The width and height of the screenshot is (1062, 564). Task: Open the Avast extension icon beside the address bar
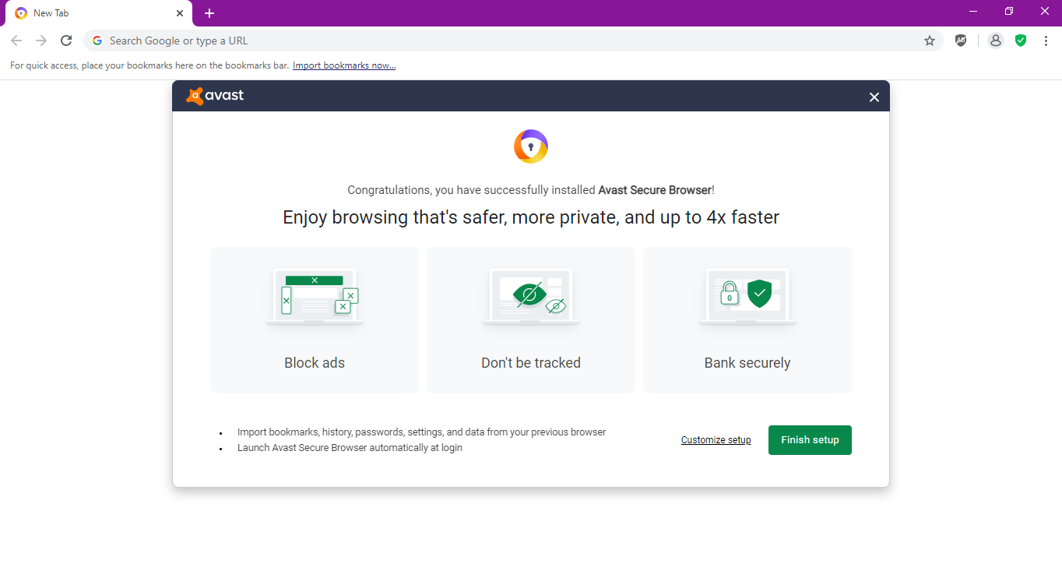pyautogui.click(x=961, y=41)
